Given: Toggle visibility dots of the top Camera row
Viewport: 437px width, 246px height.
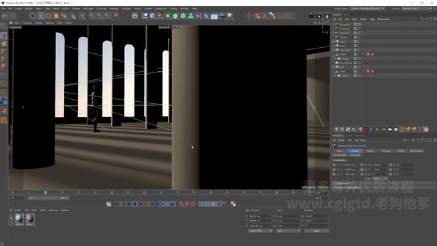Looking at the screenshot, I should (x=358, y=25).
